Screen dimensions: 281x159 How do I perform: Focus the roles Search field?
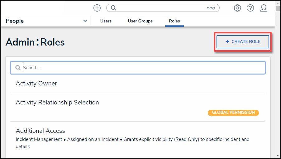coord(140,68)
